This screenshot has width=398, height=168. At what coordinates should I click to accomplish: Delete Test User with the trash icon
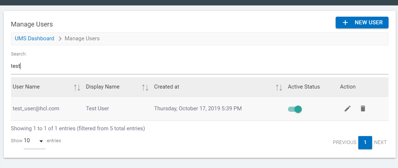[x=363, y=108]
